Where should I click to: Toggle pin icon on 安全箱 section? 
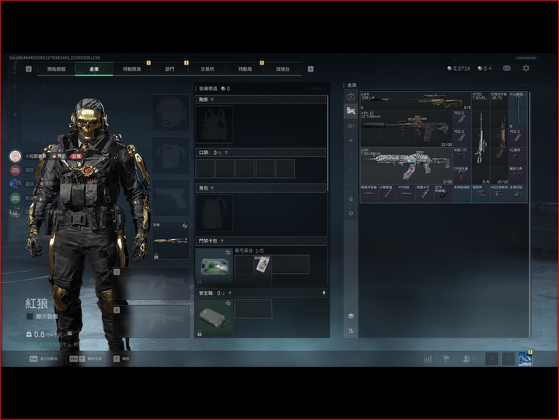tap(323, 293)
